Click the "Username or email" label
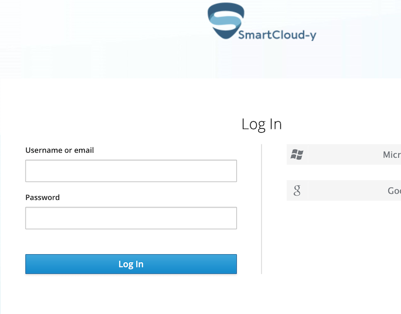 [x=60, y=150]
